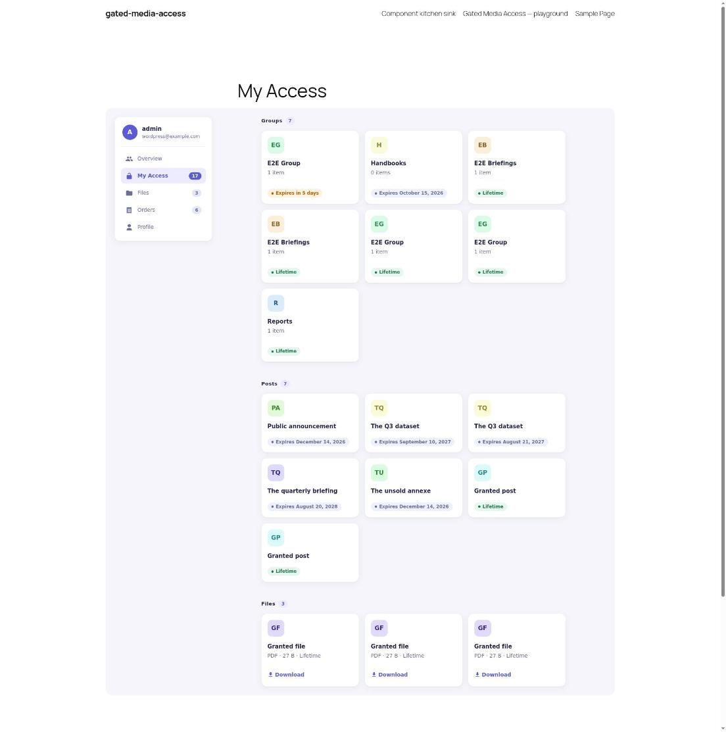Click the 'Expires September 10, 2027' badge
Viewport: 726px width, 732px height.
coord(413,442)
